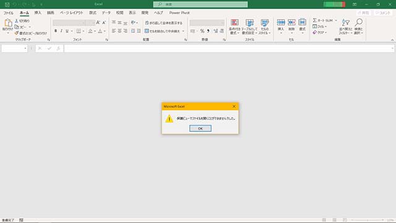Select the Format Painter brush icon
This screenshot has width=396, height=223.
pyautogui.click(x=17, y=33)
